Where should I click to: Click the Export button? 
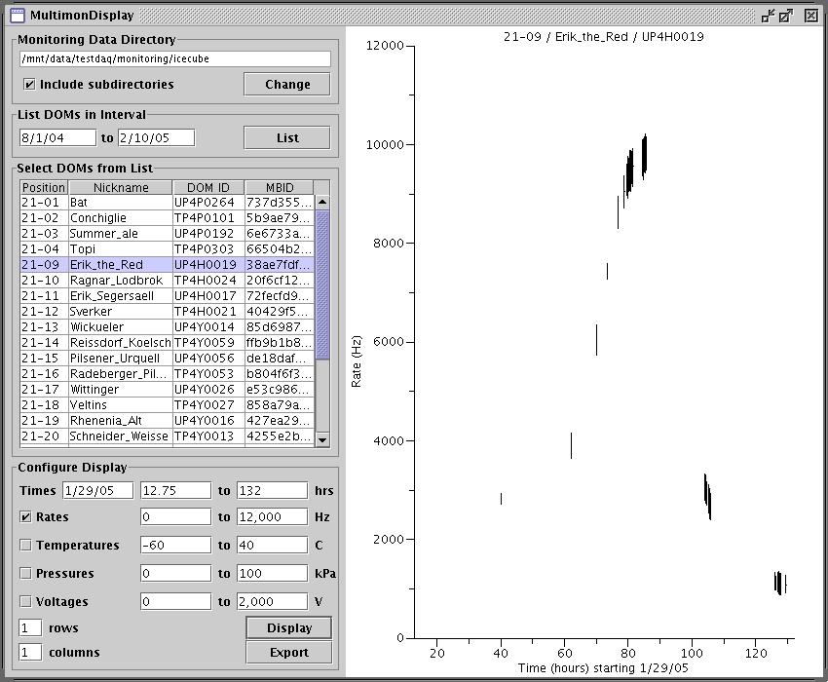288,653
